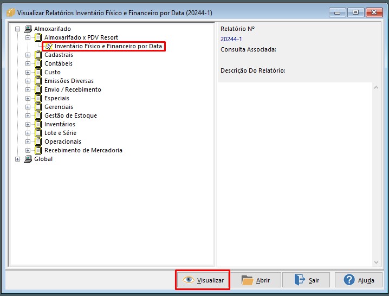Screen dimensions: 389x296
Task: Expand the Envio / Recebimento folder
Action: pos(28,90)
